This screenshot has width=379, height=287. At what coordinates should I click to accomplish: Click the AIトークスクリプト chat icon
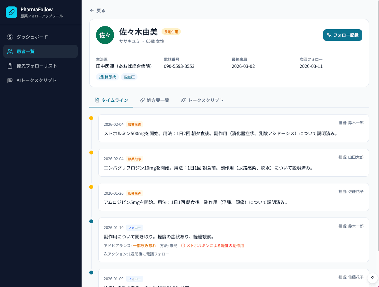pyautogui.click(x=10, y=80)
